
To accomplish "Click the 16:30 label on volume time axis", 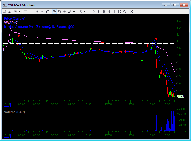I will [166, 135].
